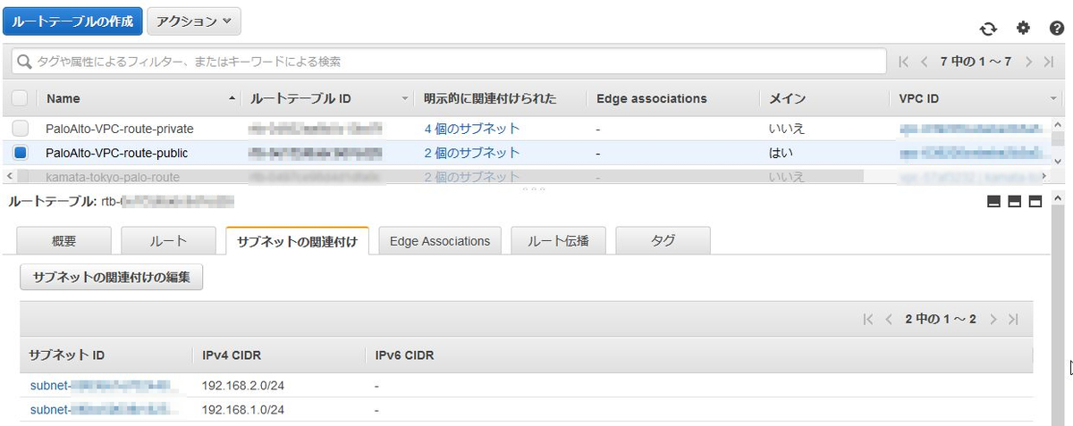Switch to the ルート tab
The image size is (1073, 426).
[169, 241]
